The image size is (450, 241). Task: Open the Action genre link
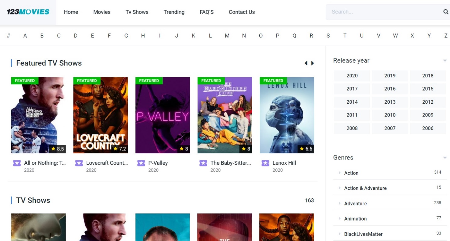pyautogui.click(x=351, y=173)
